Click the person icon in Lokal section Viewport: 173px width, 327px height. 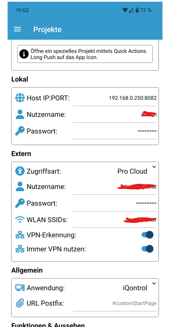pyautogui.click(x=20, y=115)
